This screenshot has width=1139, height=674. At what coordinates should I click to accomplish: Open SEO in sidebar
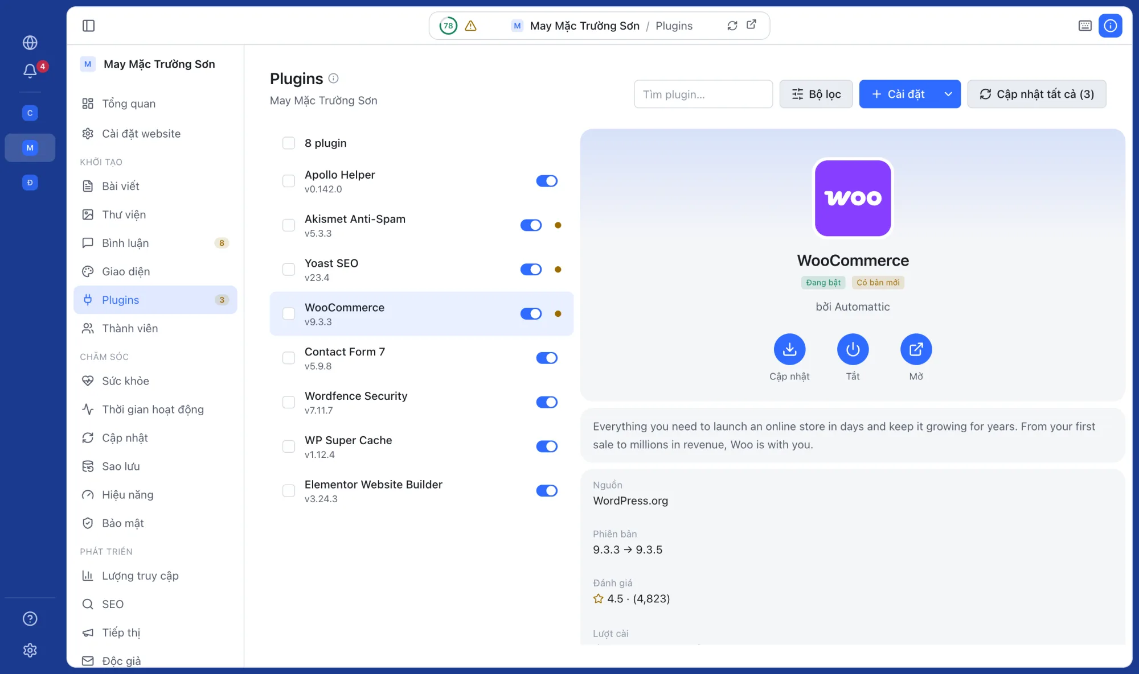155,604
